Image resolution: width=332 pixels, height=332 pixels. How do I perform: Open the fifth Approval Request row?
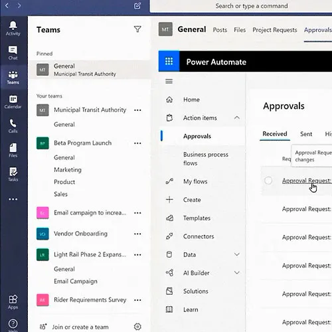click(307, 293)
